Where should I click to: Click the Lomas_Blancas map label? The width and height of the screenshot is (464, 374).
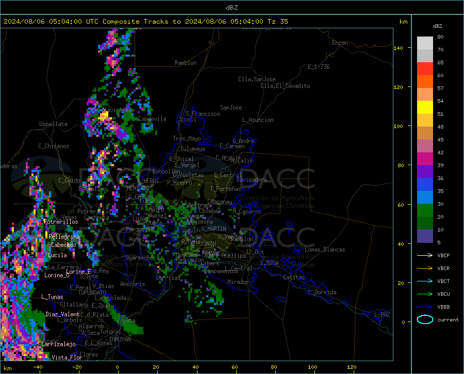325,250
